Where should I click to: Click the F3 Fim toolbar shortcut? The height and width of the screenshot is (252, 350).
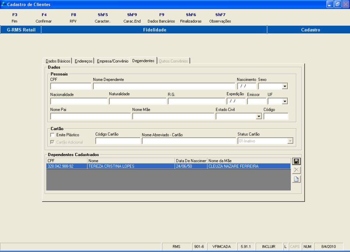click(15, 18)
